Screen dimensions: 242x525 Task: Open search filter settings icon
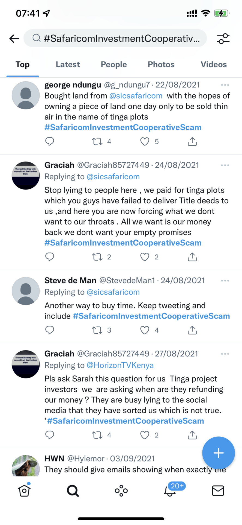(223, 39)
